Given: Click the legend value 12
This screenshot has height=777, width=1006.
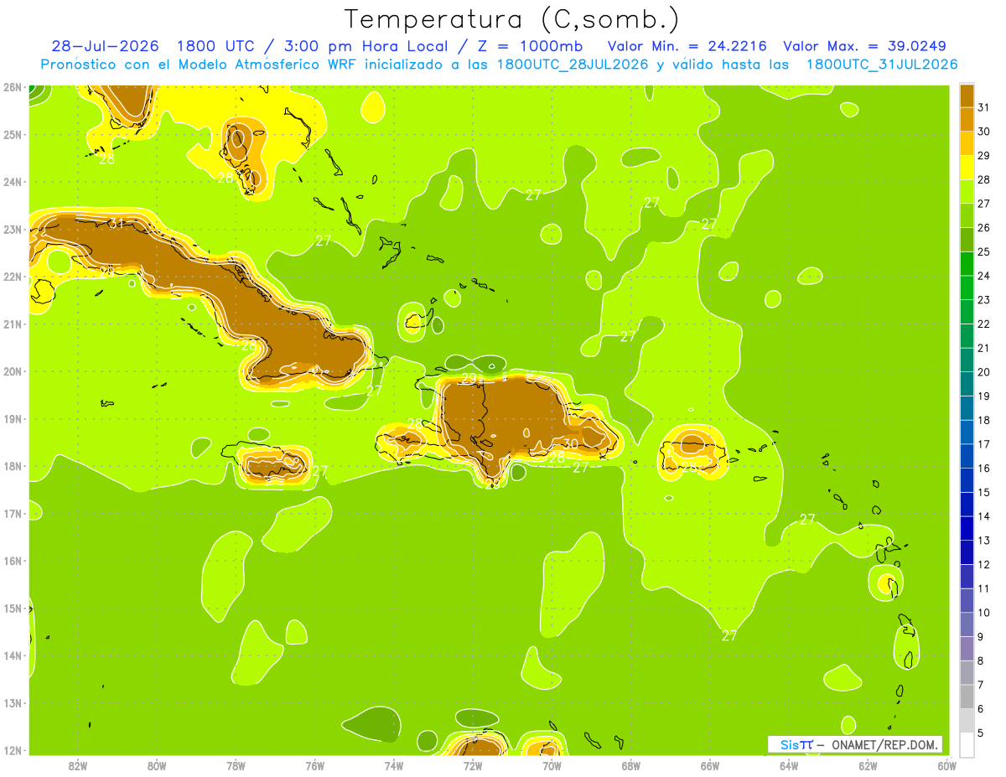Looking at the screenshot, I should [x=984, y=565].
